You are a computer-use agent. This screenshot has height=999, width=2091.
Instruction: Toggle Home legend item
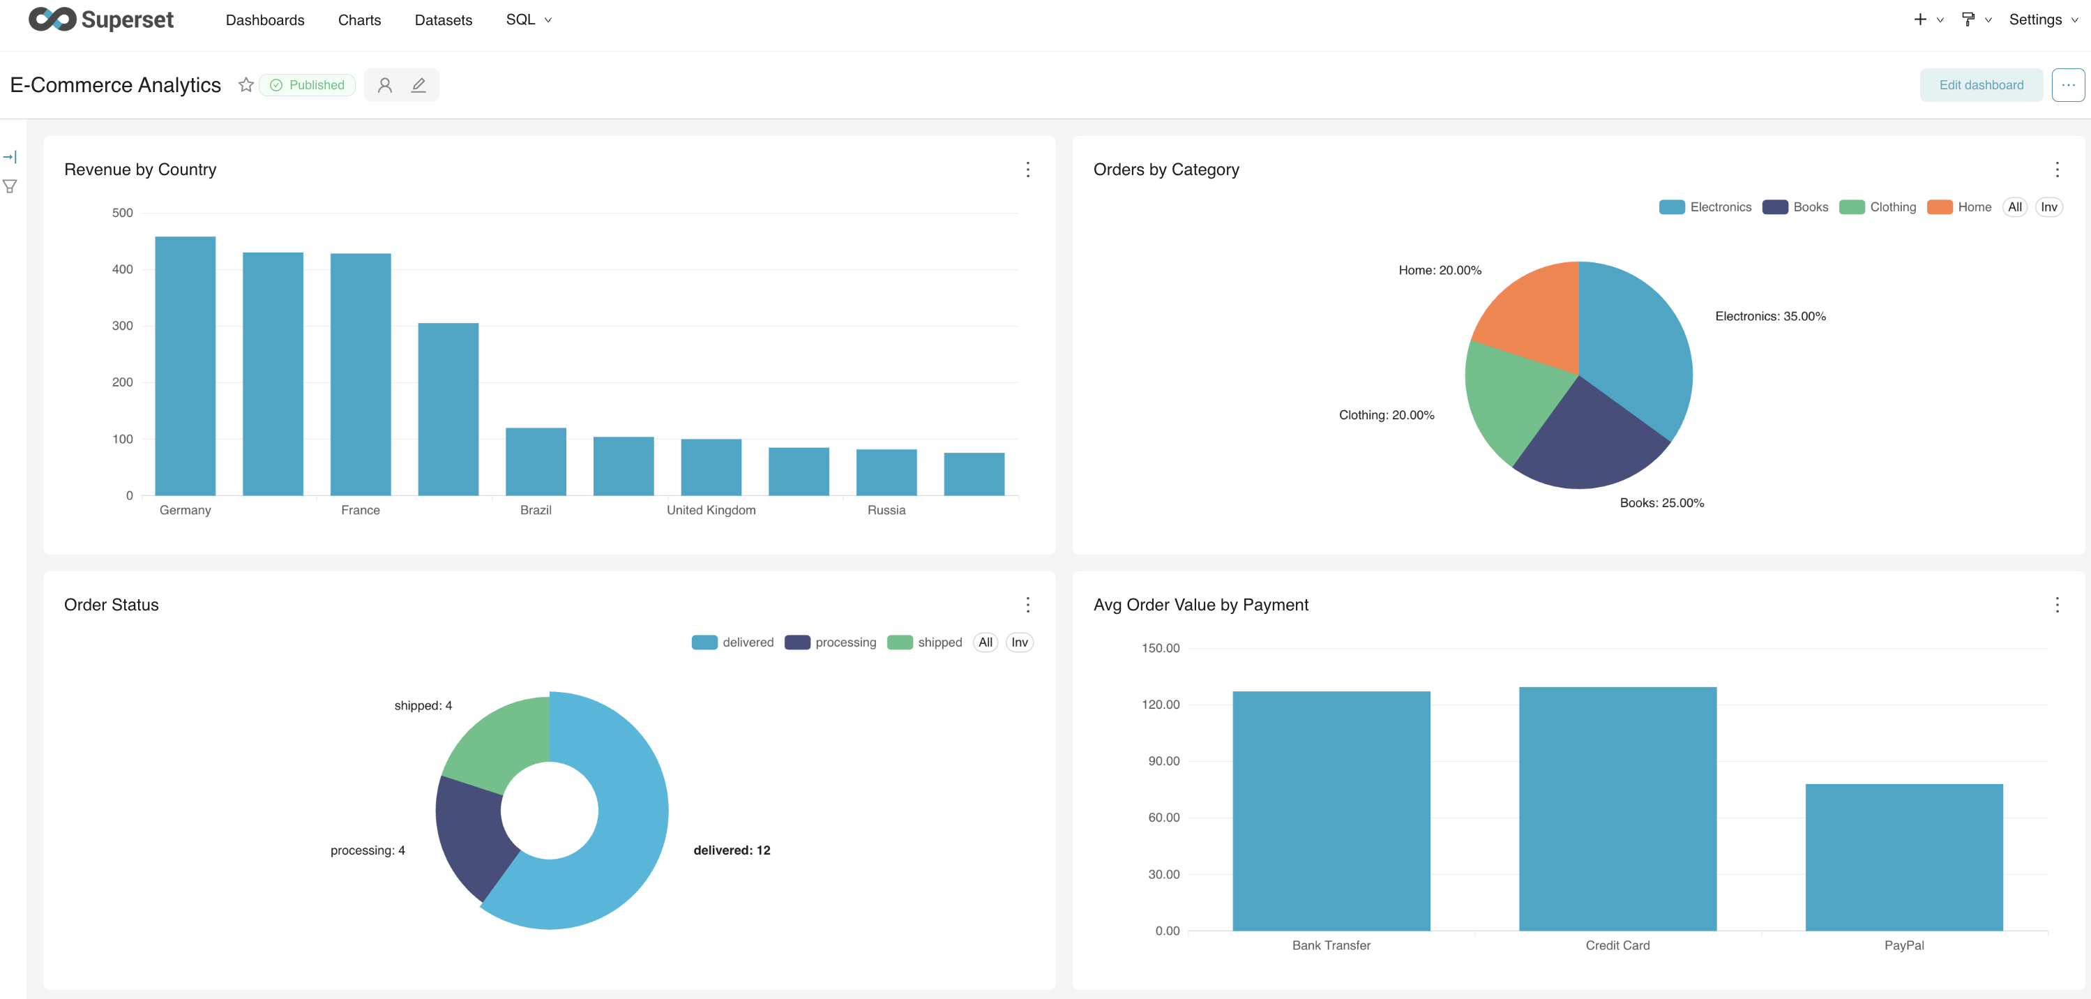pyautogui.click(x=1958, y=207)
